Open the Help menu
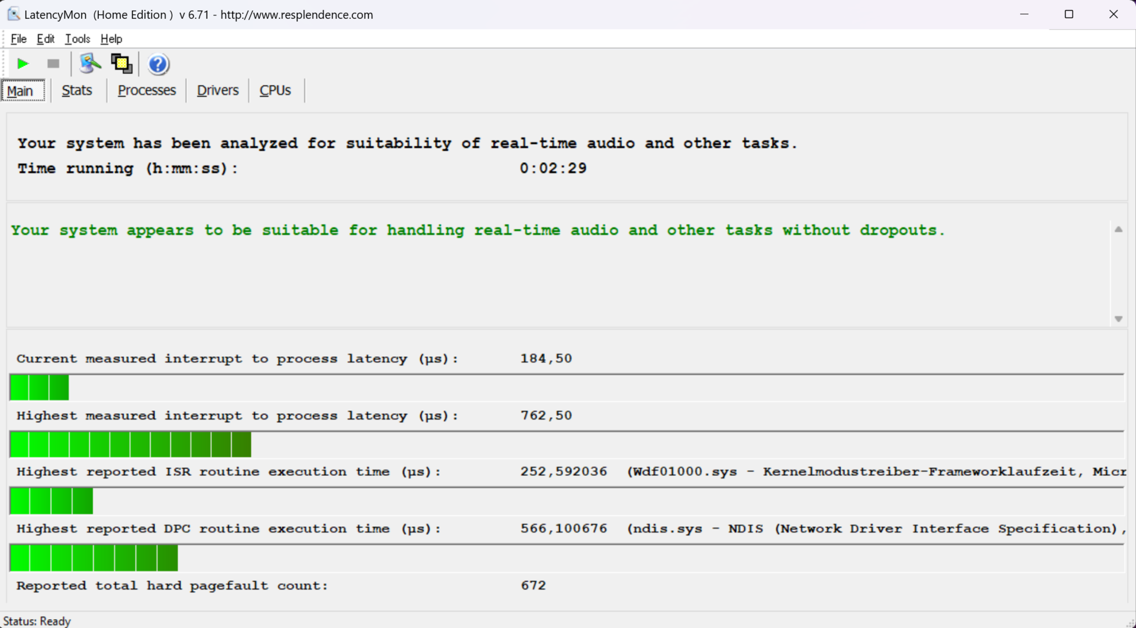 (x=111, y=39)
